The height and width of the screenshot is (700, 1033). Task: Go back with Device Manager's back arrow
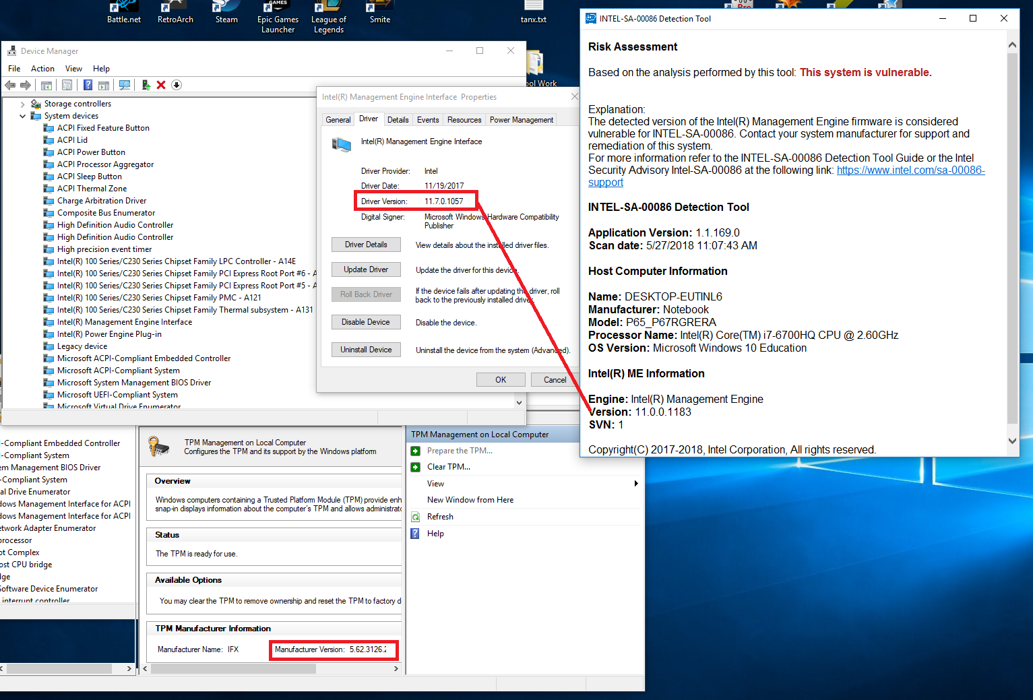click(10, 85)
